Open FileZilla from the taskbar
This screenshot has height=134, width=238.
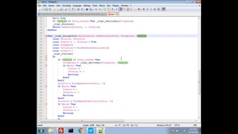(61, 131)
